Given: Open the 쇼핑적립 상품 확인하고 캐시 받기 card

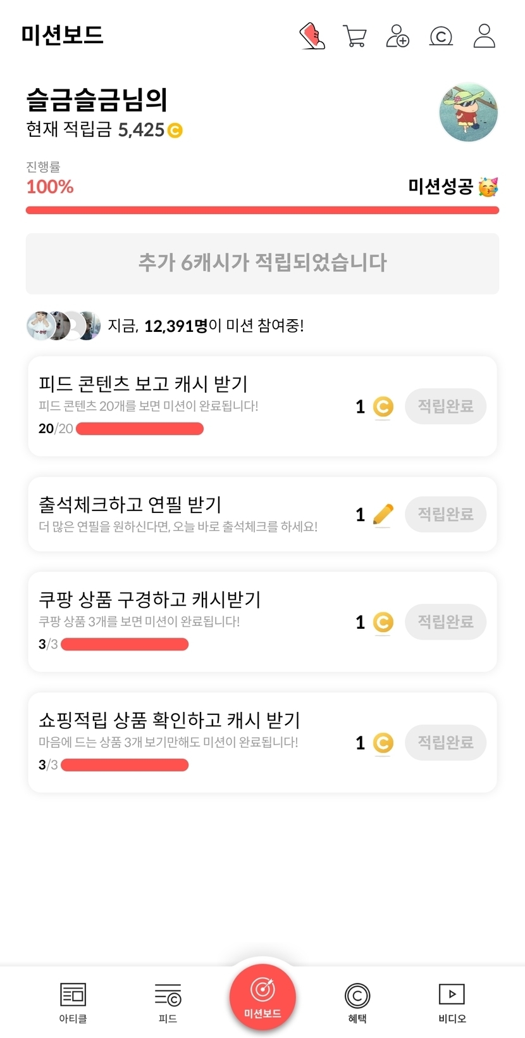Looking at the screenshot, I should click(x=190, y=742).
